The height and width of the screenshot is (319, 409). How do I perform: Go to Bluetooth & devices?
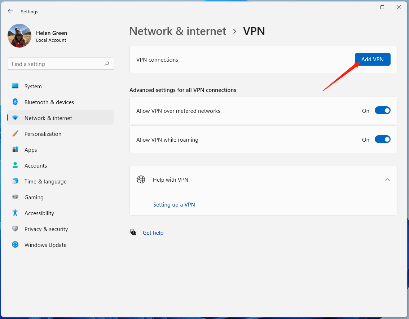(61, 102)
